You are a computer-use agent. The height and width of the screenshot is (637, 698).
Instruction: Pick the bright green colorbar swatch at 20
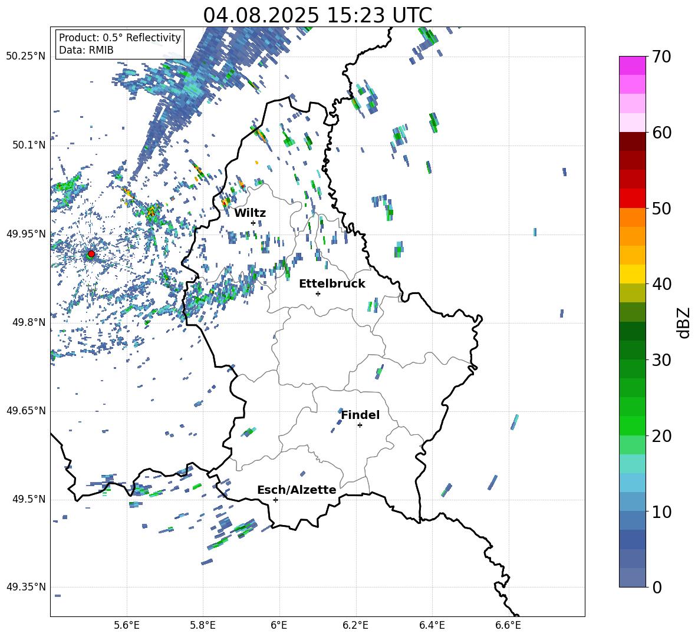[x=632, y=426]
